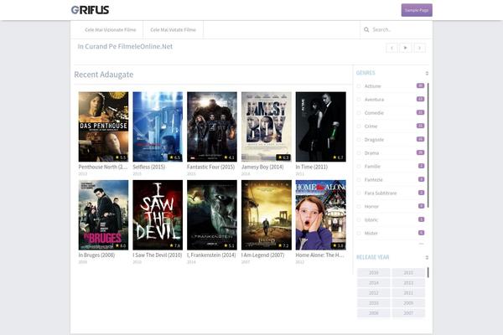The image size is (503, 335).
Task: Filter by release year 2012
Action: [x=373, y=293]
